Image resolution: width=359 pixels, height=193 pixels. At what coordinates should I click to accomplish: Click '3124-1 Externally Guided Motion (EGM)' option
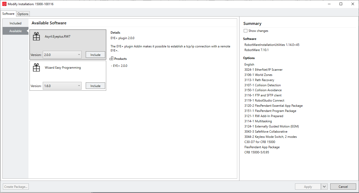click(x=271, y=126)
